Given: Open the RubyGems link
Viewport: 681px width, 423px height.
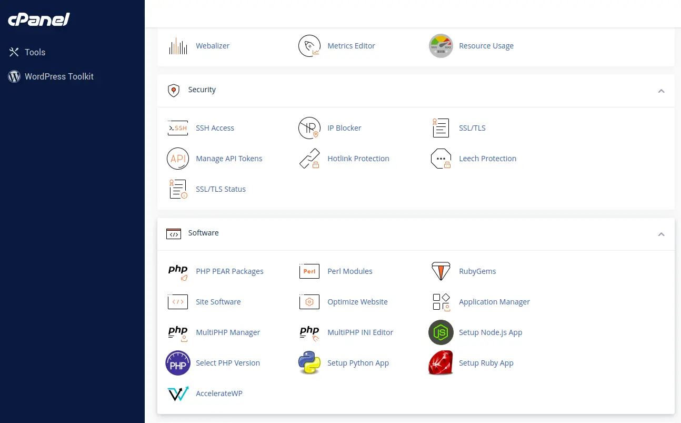Looking at the screenshot, I should [x=477, y=271].
